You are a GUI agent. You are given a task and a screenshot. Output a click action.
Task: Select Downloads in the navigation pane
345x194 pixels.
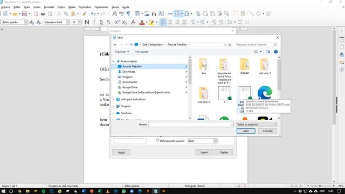[x=129, y=72]
